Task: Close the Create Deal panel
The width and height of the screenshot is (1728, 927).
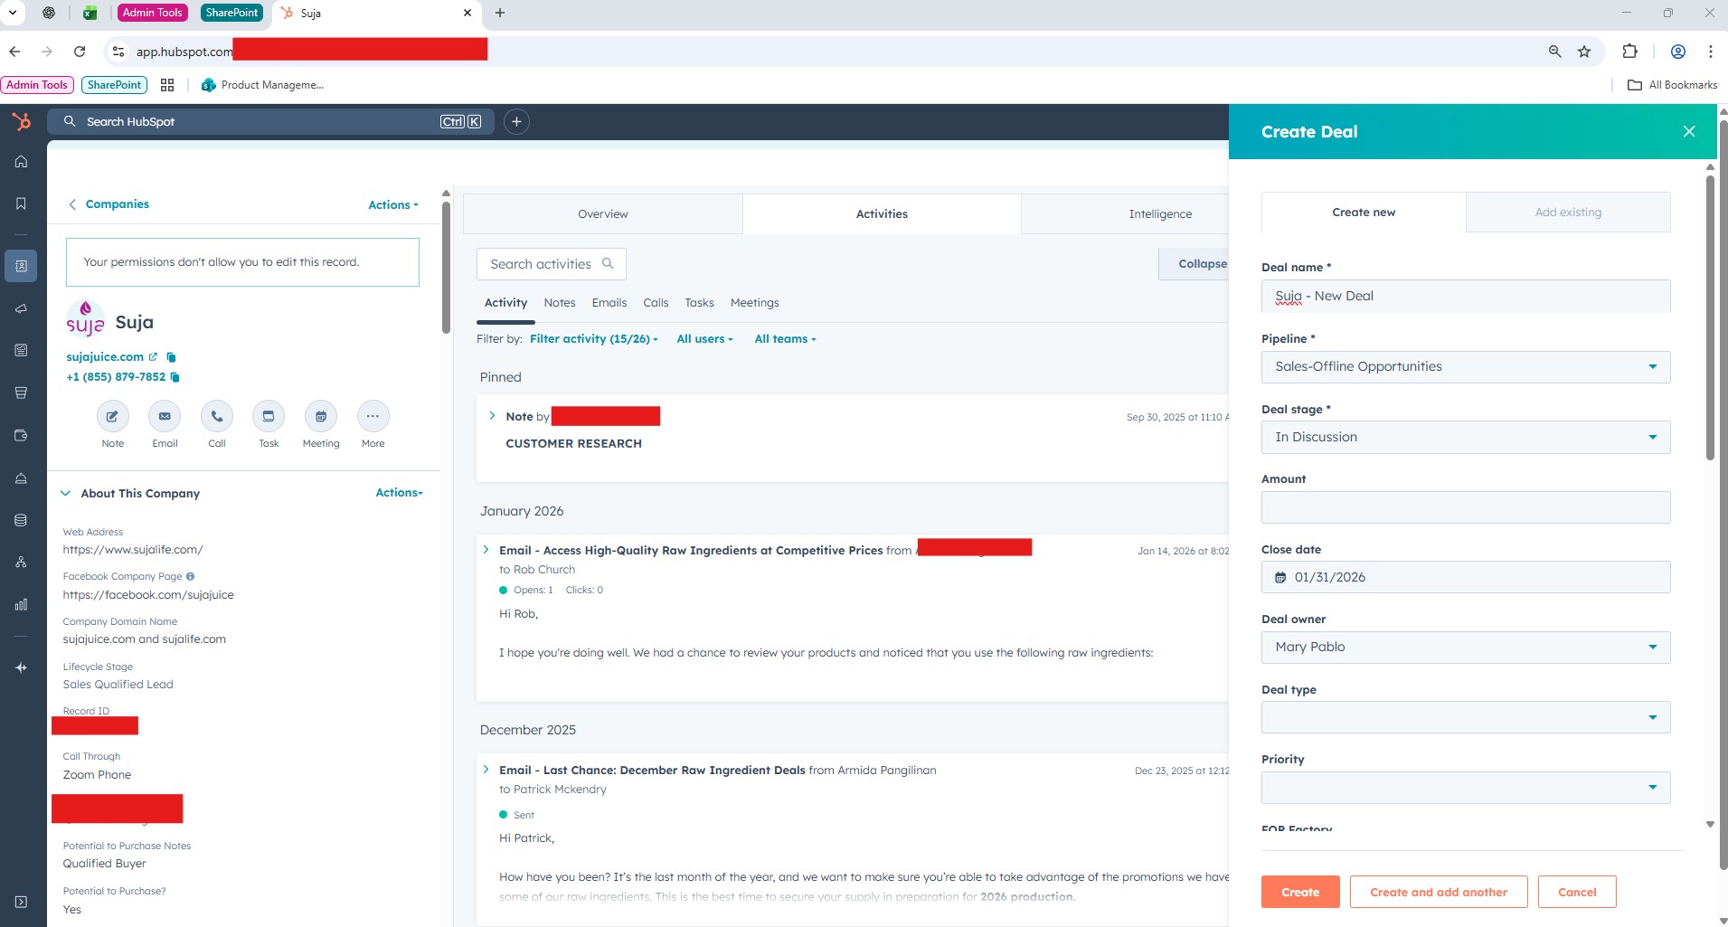Action: [x=1689, y=131]
